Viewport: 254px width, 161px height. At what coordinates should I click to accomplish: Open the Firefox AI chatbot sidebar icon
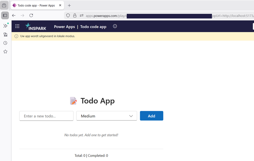coord(5,26)
